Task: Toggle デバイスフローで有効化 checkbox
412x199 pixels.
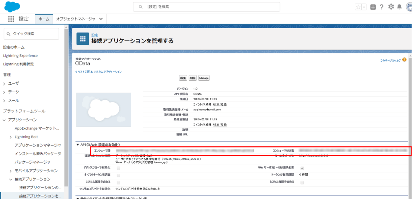Action: pos(119,168)
